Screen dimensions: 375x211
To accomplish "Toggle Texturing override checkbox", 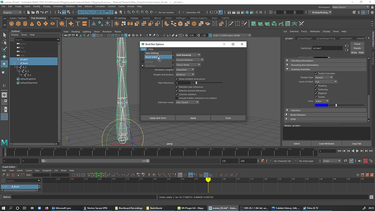I will 316,89.
